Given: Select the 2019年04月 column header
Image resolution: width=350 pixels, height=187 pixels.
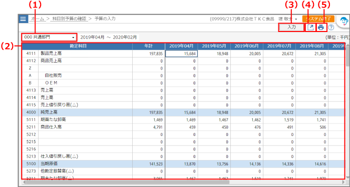Looking at the screenshot, I should point(181,46).
